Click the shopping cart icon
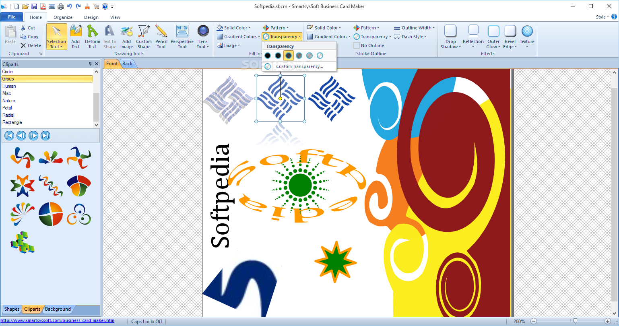Image resolution: width=619 pixels, height=326 pixels. tap(96, 6)
